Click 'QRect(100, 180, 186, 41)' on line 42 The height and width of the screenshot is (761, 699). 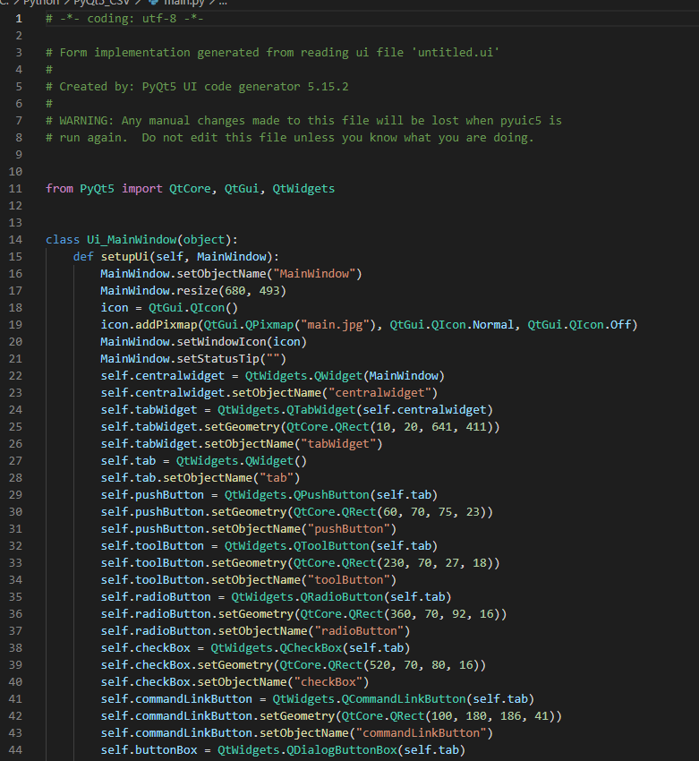click(x=473, y=716)
